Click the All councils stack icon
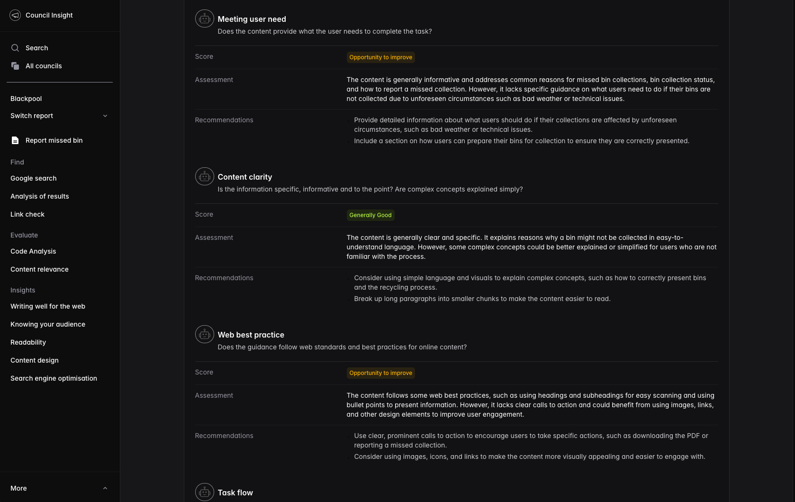 15,66
